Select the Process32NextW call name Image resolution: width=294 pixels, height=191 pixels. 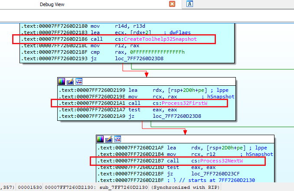point(222,161)
